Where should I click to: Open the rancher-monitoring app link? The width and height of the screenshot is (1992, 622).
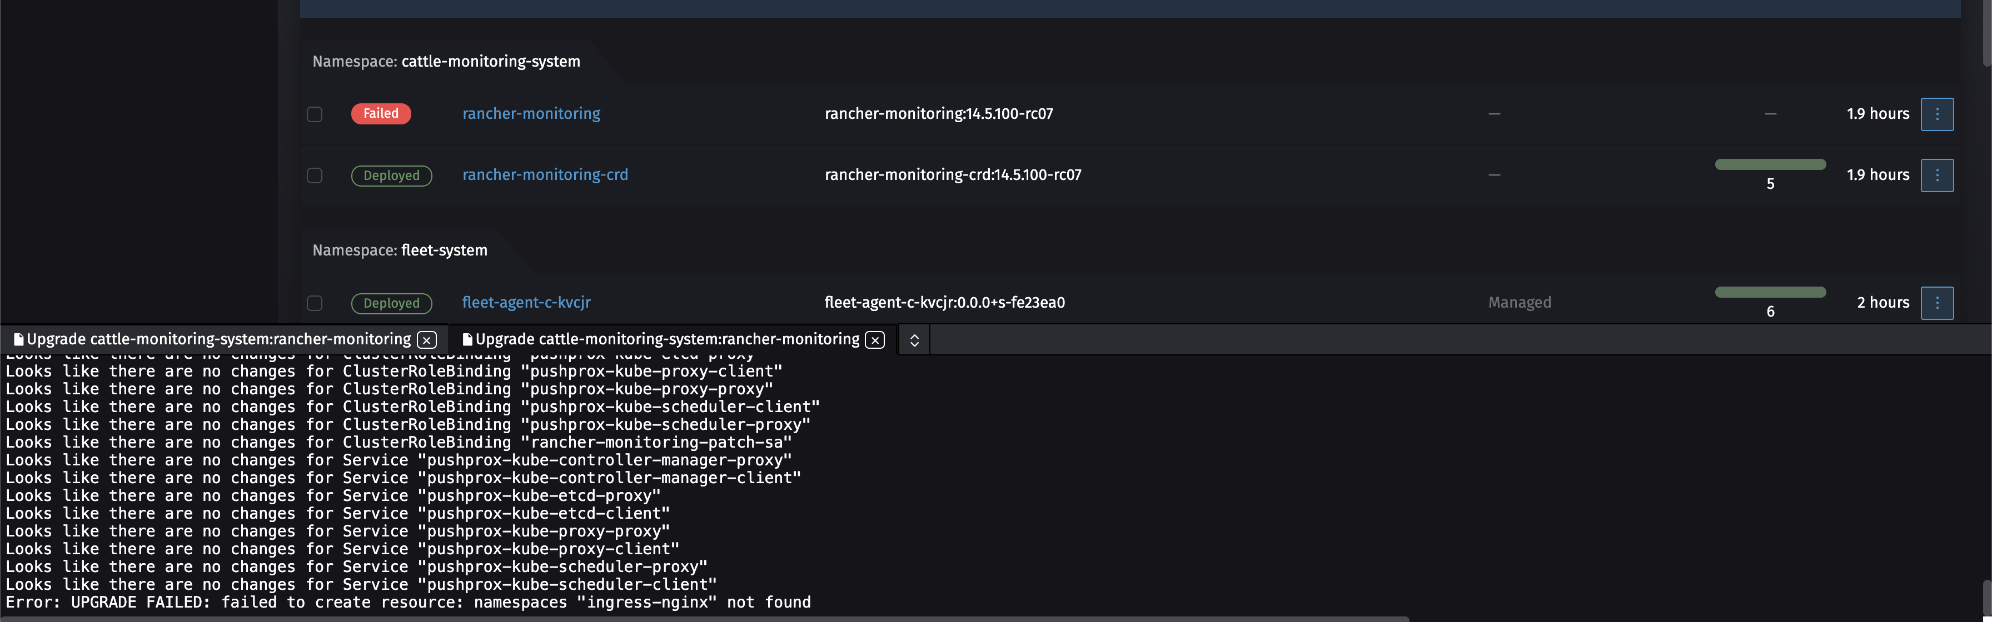(x=530, y=114)
